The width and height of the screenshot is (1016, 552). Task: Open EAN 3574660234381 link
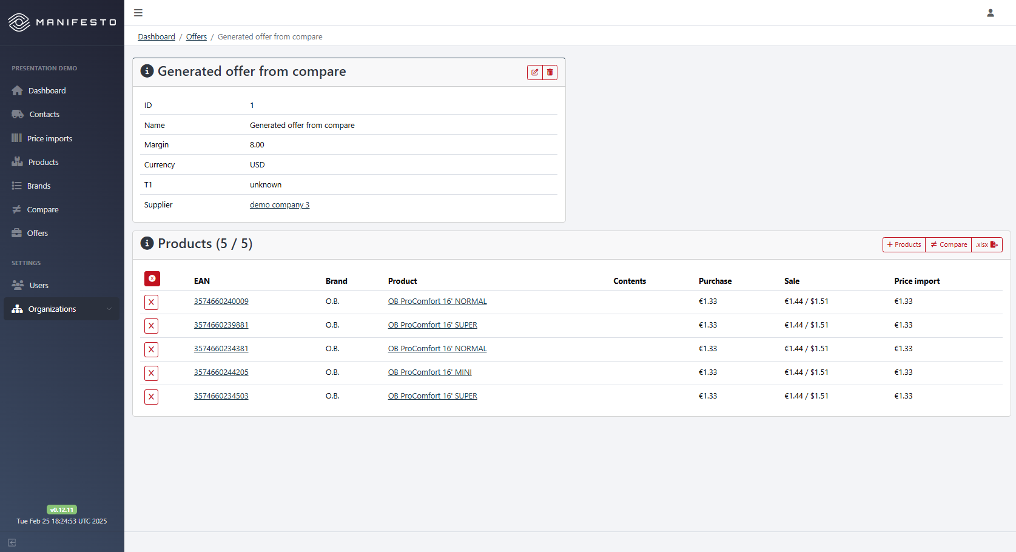pos(221,349)
